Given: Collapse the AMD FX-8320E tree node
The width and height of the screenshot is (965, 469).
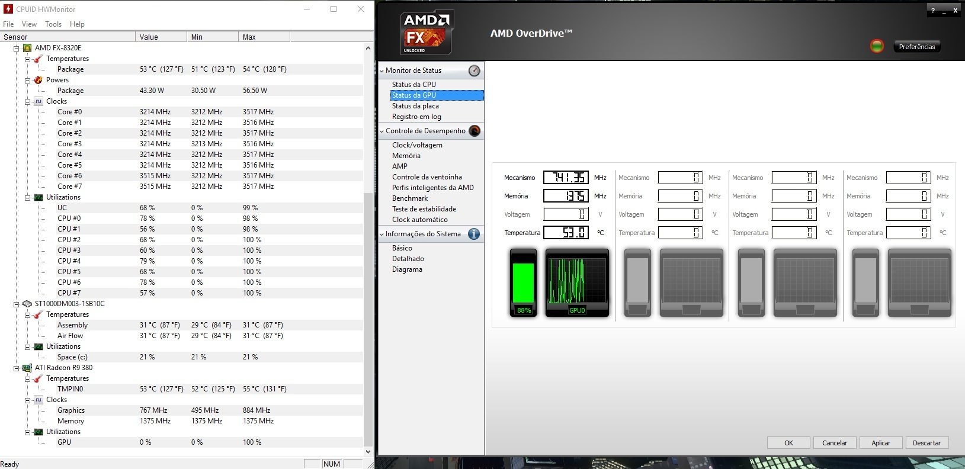Looking at the screenshot, I should [x=17, y=48].
